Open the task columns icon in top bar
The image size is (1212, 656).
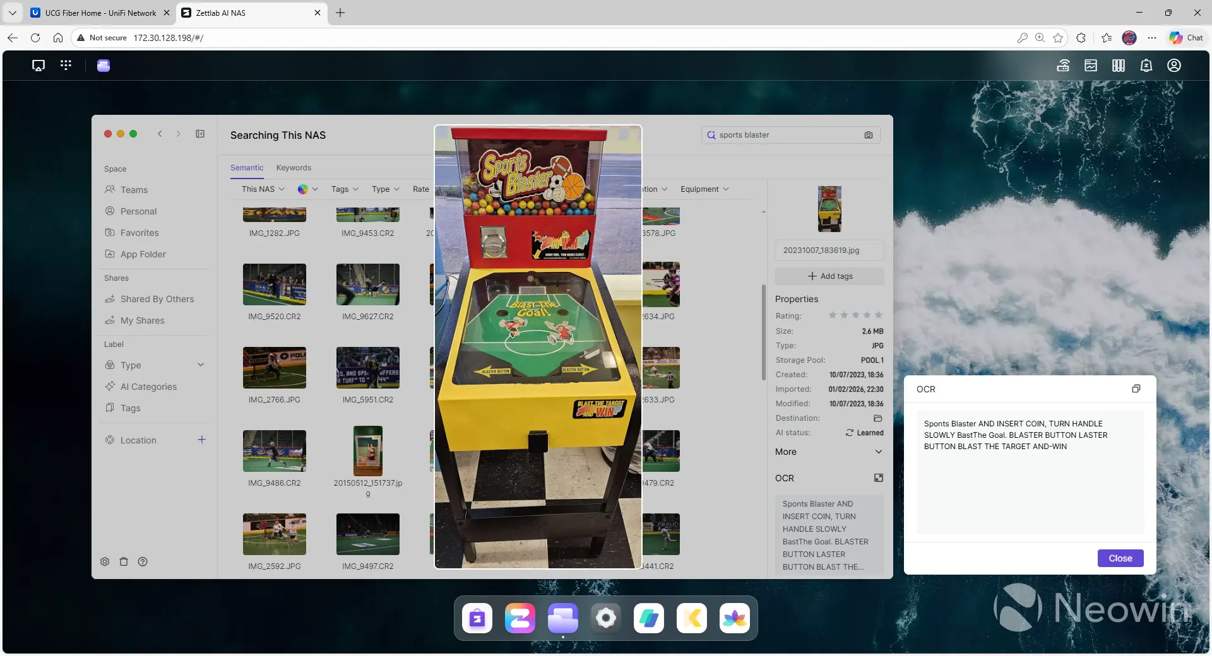pos(1119,66)
